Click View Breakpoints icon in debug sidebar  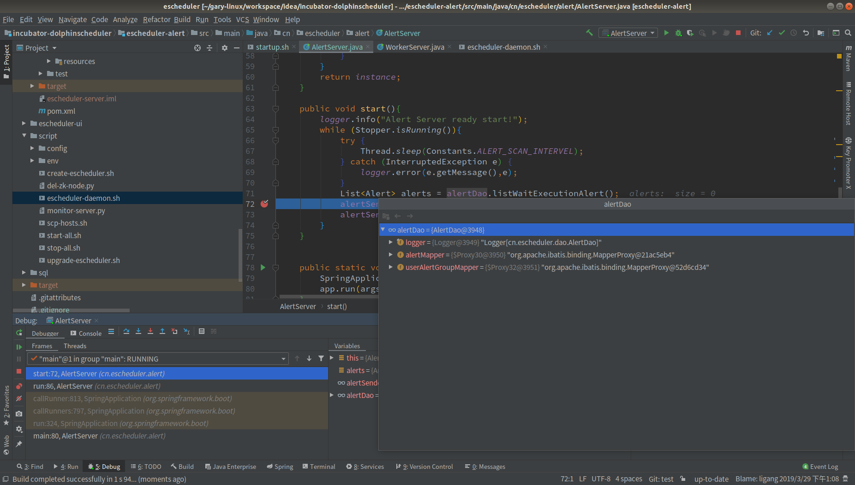(x=19, y=386)
